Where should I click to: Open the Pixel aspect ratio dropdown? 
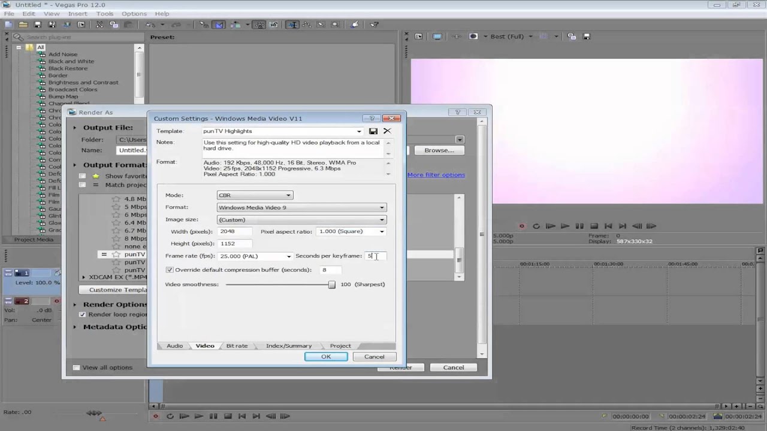(x=352, y=231)
